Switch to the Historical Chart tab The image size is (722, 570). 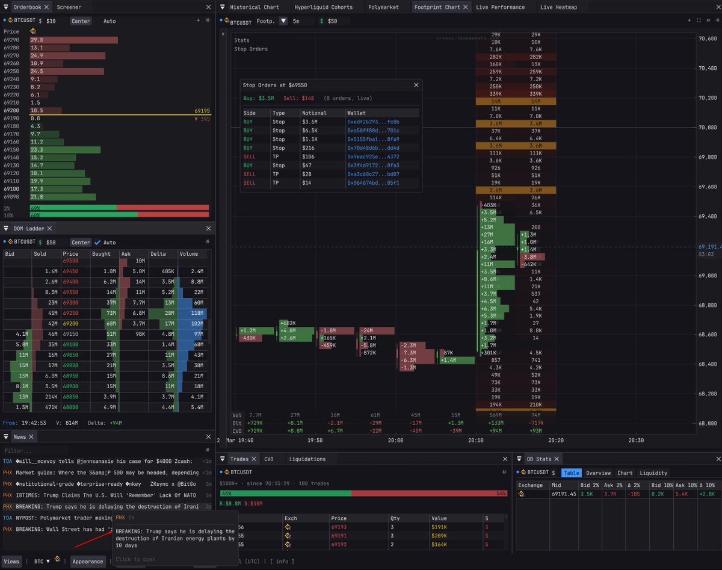coord(255,7)
